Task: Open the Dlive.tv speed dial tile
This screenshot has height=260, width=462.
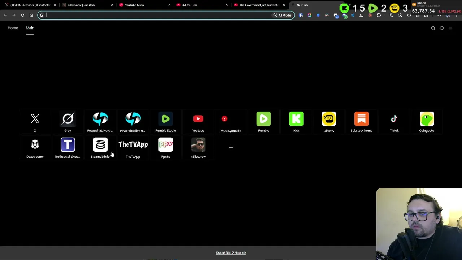Action: [329, 122]
